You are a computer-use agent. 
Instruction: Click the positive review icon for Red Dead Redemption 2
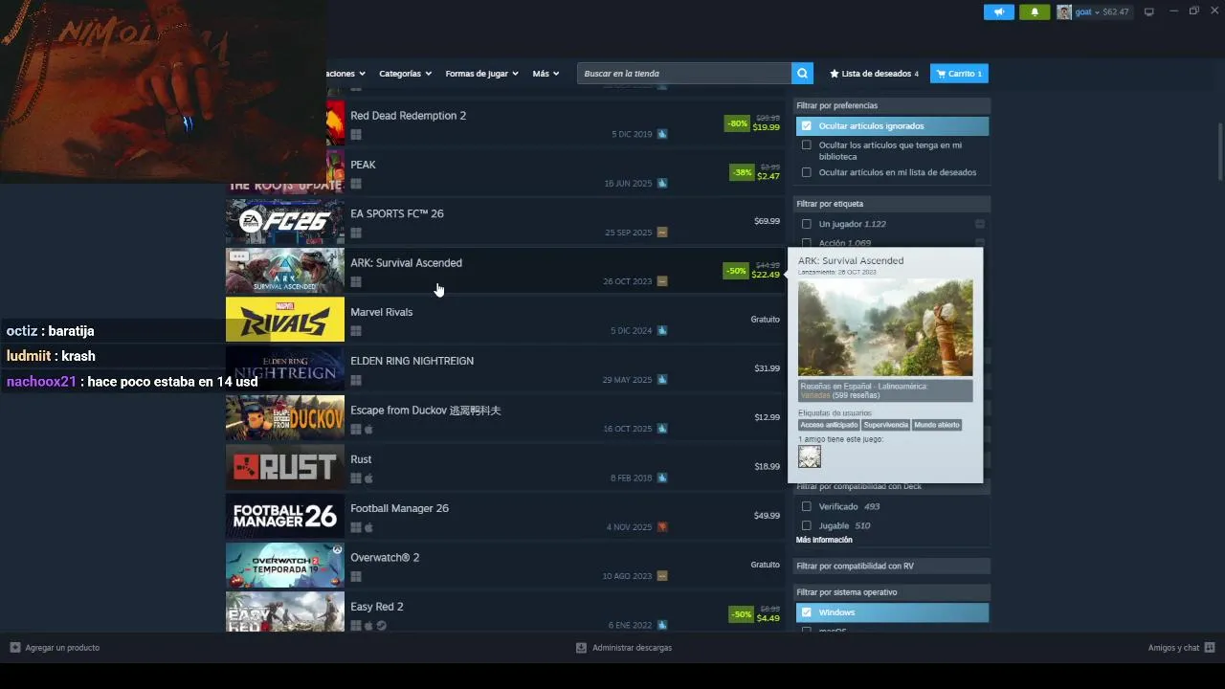click(x=662, y=134)
